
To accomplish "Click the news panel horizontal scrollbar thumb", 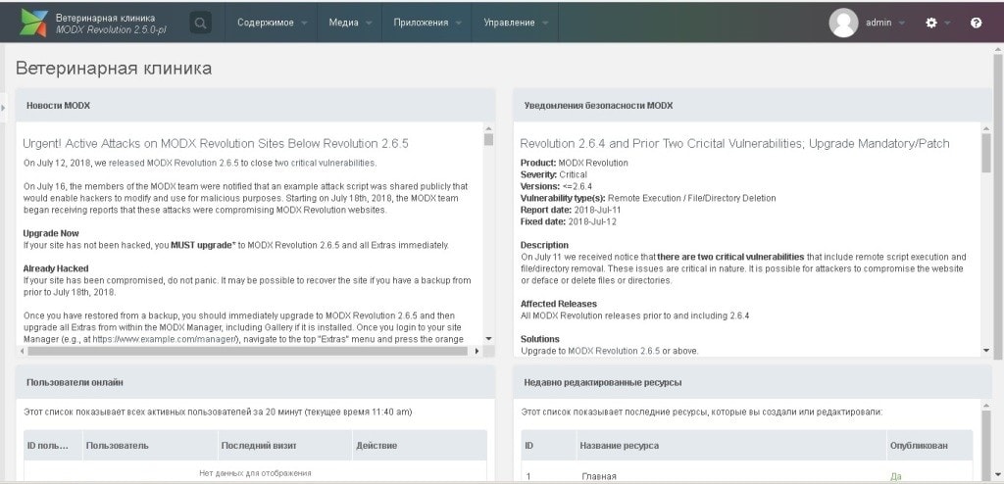I will pos(249,352).
